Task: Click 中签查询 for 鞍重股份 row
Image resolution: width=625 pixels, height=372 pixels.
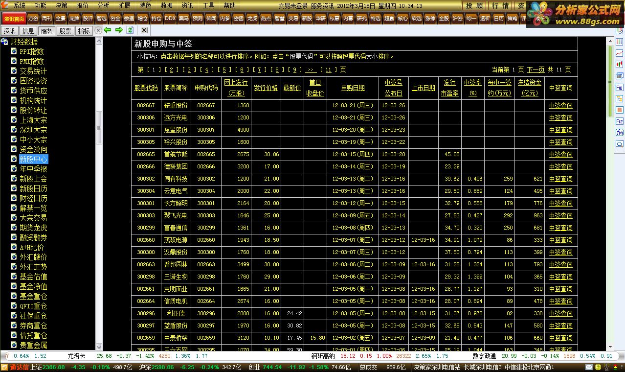Action: (x=560, y=105)
